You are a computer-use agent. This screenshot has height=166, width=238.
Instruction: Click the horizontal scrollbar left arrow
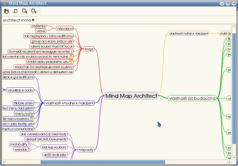click(x=4, y=162)
